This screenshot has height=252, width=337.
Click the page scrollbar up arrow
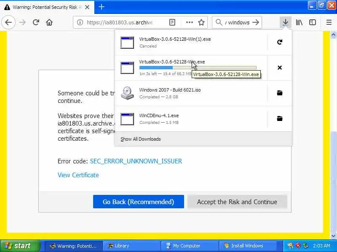click(333, 35)
